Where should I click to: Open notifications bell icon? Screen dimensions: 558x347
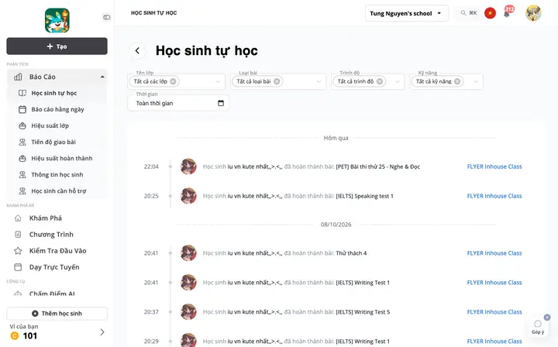(x=507, y=14)
